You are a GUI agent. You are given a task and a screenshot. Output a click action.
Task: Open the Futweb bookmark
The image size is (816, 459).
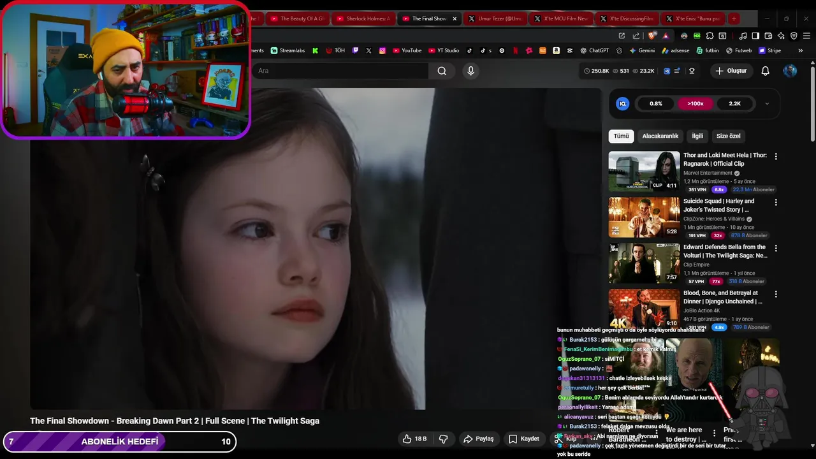coord(738,50)
